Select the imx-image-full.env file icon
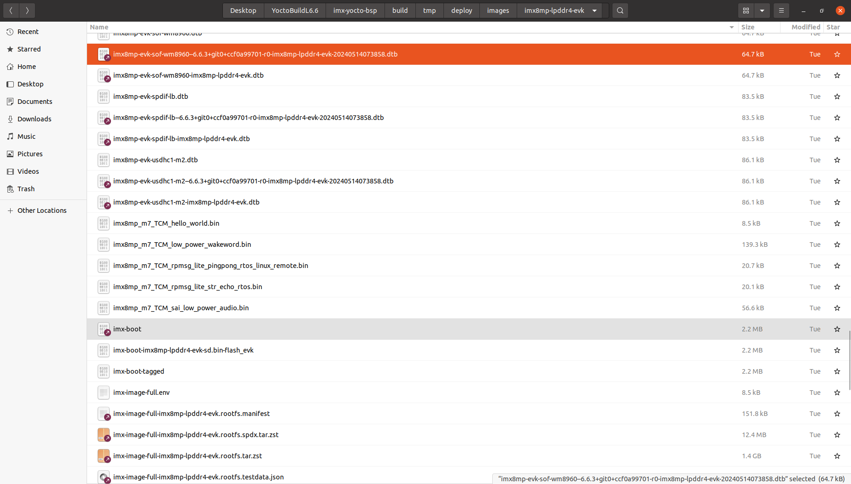The image size is (851, 484). click(x=104, y=393)
